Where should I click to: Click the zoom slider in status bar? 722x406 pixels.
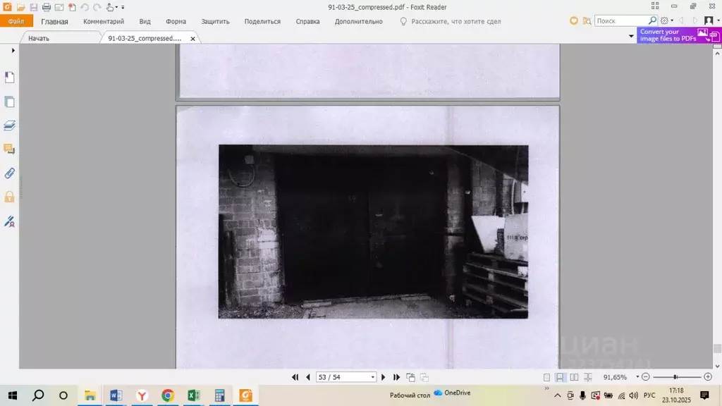click(x=676, y=378)
